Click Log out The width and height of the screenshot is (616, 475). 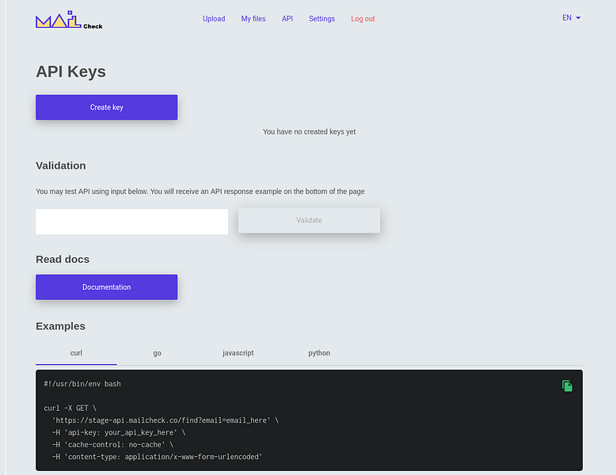coord(363,18)
